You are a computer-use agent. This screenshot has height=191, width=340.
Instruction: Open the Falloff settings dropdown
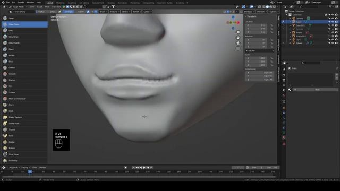137,12
